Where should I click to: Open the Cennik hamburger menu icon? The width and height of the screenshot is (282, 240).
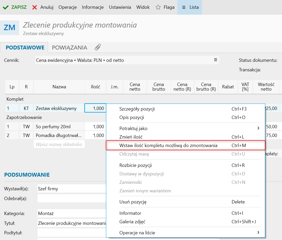pos(215,60)
